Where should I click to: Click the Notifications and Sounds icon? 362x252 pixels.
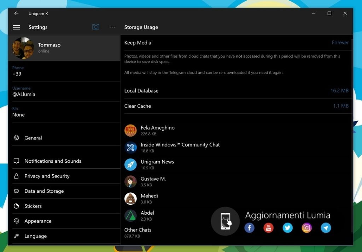coord(16,161)
